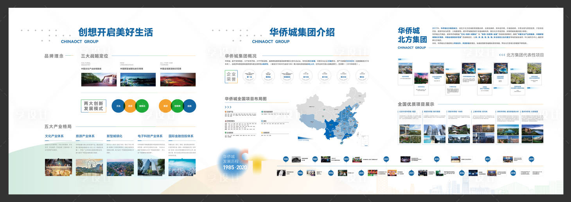The height and width of the screenshot is (202, 571).
Task: Click the 华侨城全国项目布局图 heading
Action: pos(246,99)
